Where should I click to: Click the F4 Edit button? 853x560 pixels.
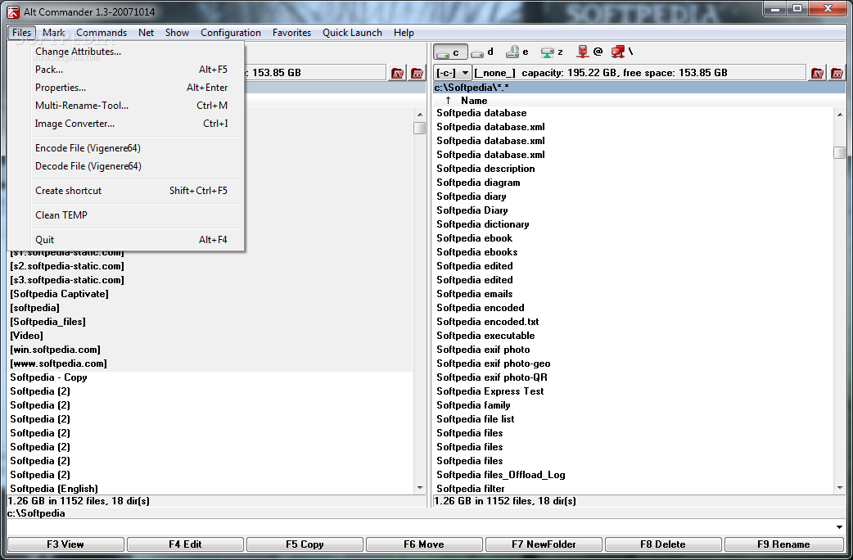[x=185, y=544]
